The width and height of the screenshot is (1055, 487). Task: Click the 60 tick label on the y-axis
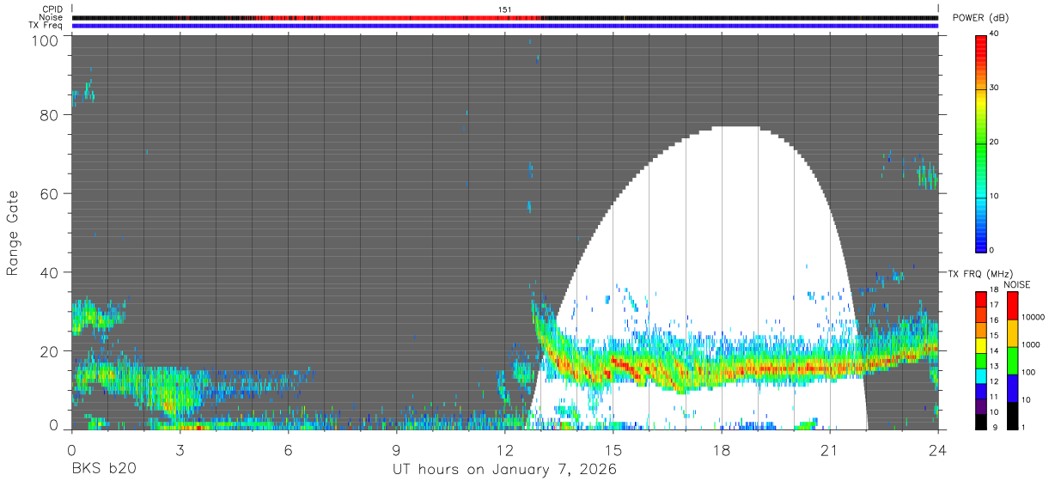point(49,194)
